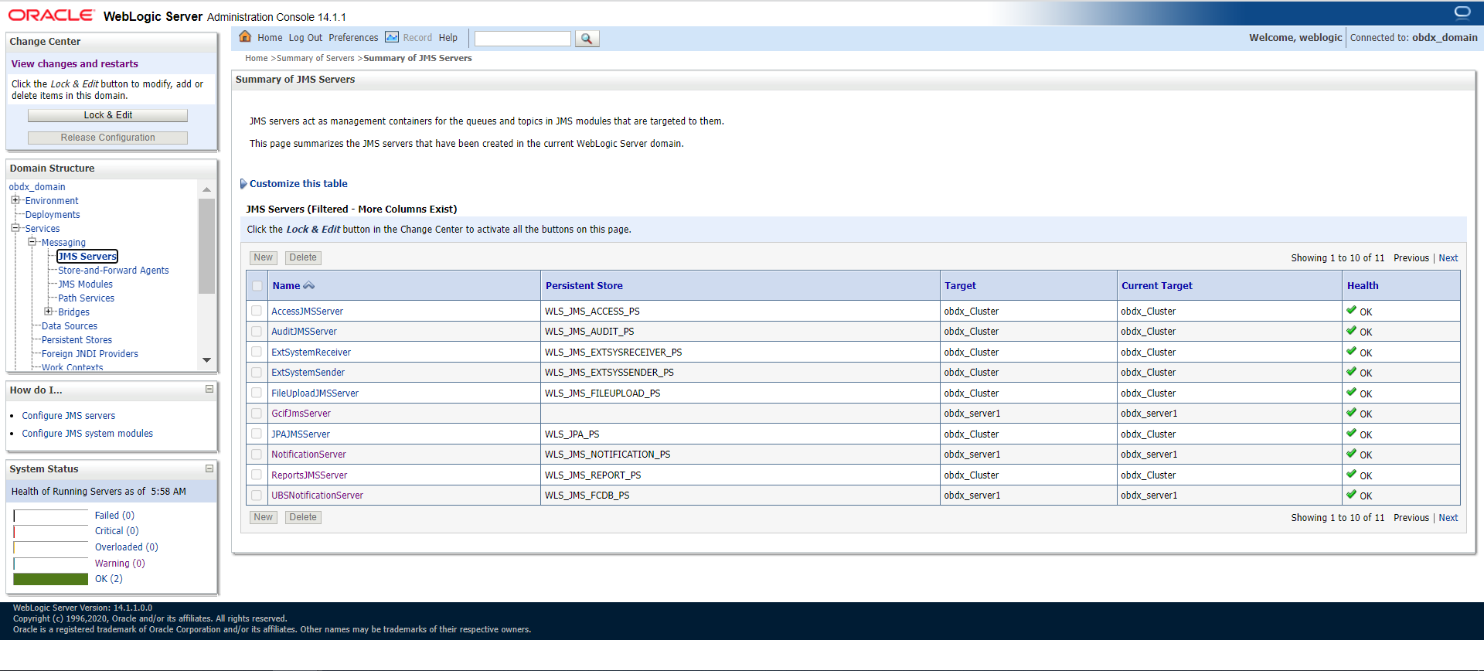The height and width of the screenshot is (671, 1484).
Task: Select the AccessJMSServer row checkbox
Action: 257,311
